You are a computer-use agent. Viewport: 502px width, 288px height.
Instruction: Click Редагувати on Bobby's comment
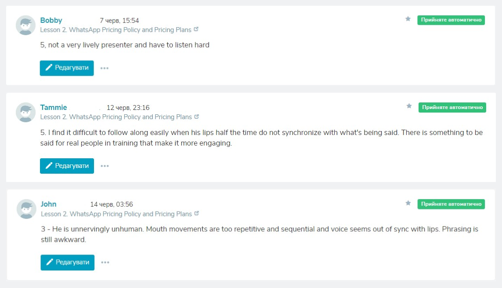point(67,68)
